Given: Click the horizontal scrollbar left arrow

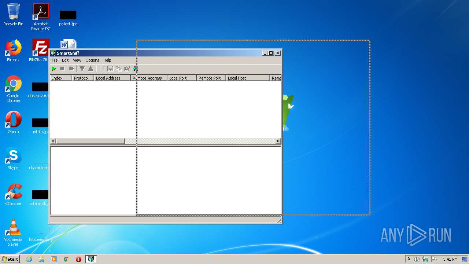Looking at the screenshot, I should click(x=53, y=141).
